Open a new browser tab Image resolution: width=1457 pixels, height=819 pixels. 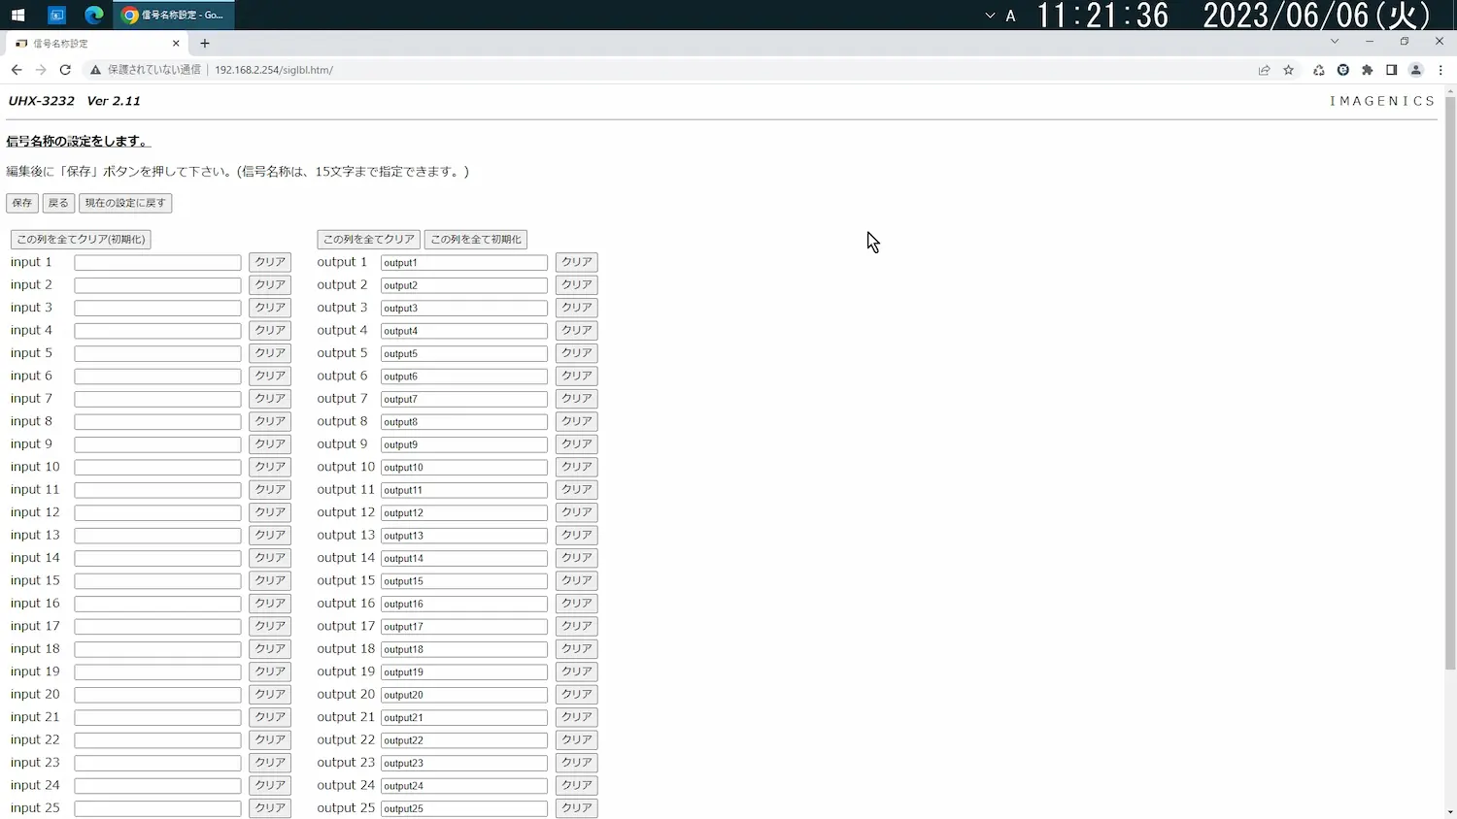pyautogui.click(x=205, y=44)
